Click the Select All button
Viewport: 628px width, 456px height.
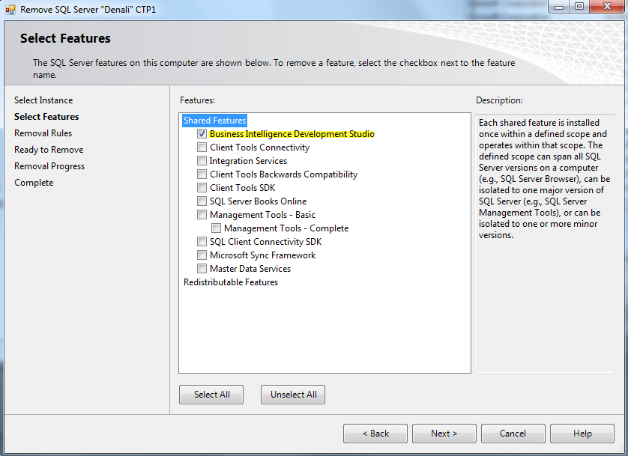click(x=211, y=395)
